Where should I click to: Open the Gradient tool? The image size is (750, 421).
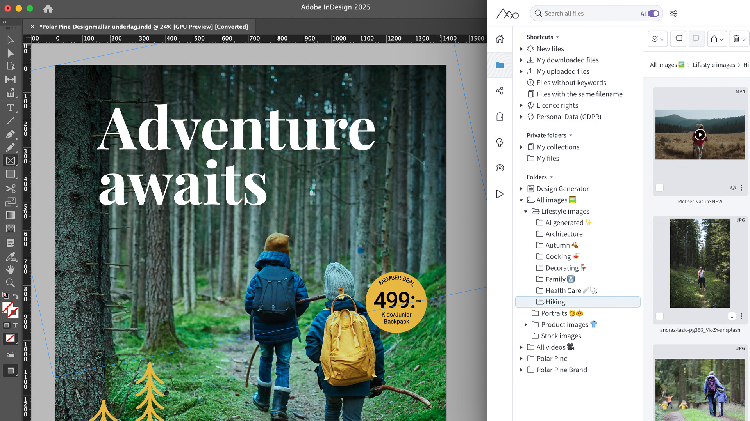tap(11, 215)
